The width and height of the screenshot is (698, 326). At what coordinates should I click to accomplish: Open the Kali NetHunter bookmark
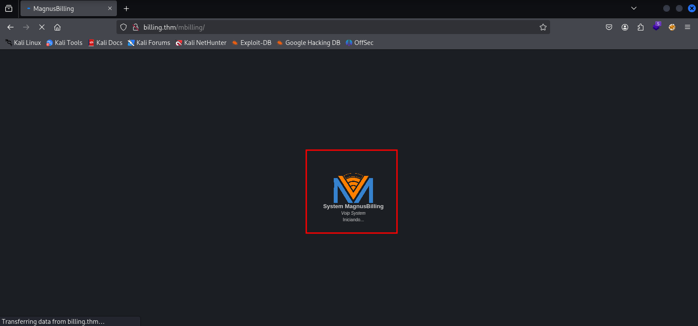pos(201,43)
